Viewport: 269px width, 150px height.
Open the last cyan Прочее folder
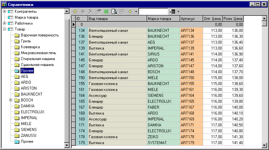(x=27, y=141)
